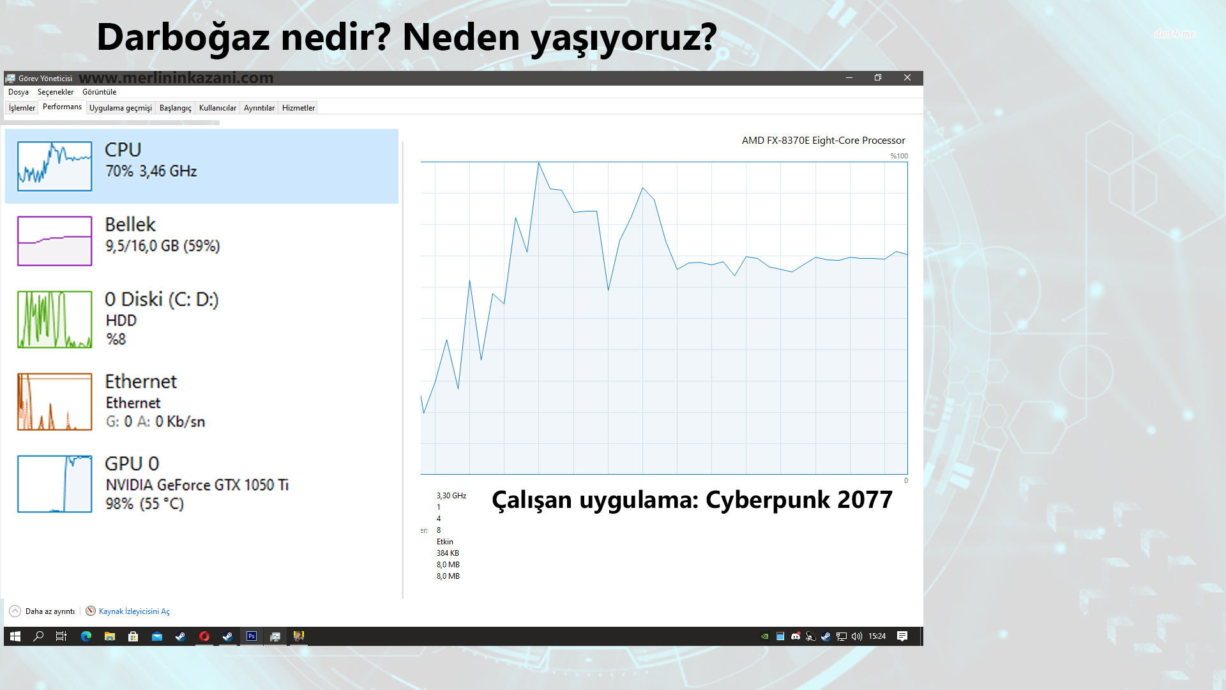Close the Görev Yöneticisi window
The width and height of the screenshot is (1226, 690).
[x=907, y=78]
